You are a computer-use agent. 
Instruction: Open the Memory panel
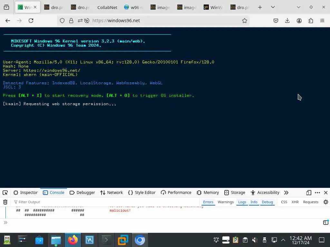click(208, 193)
